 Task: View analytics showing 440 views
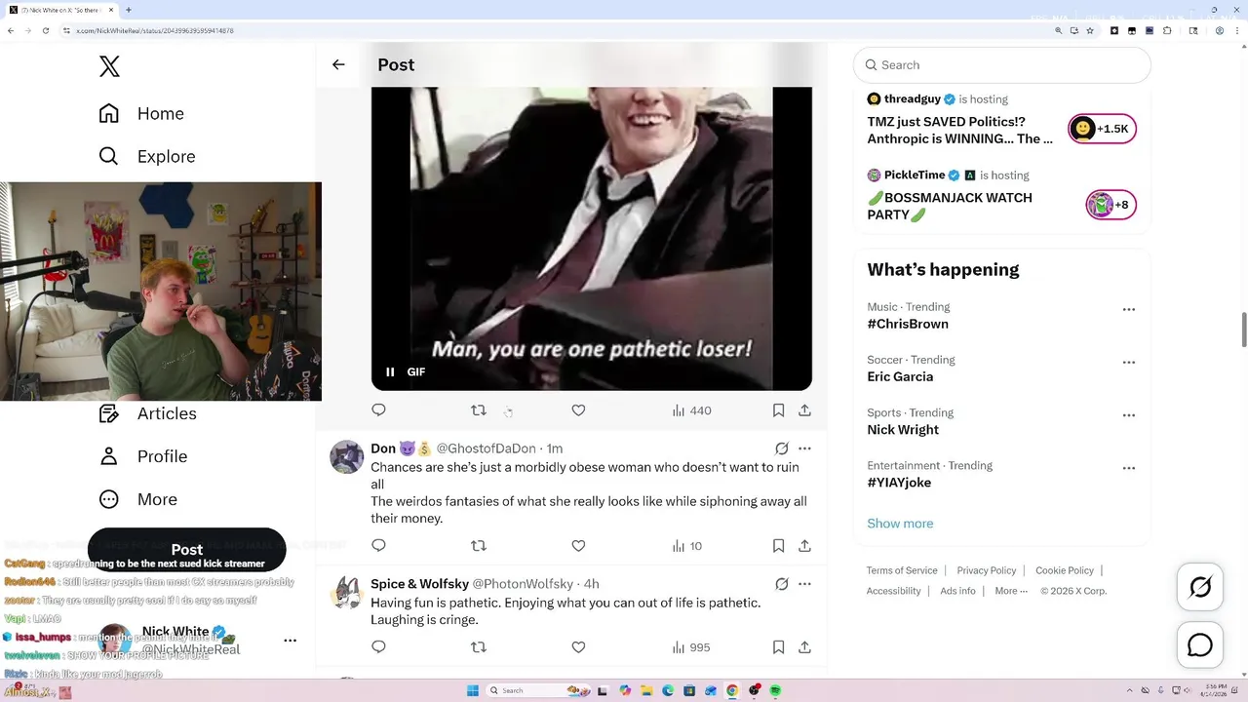[691, 410]
